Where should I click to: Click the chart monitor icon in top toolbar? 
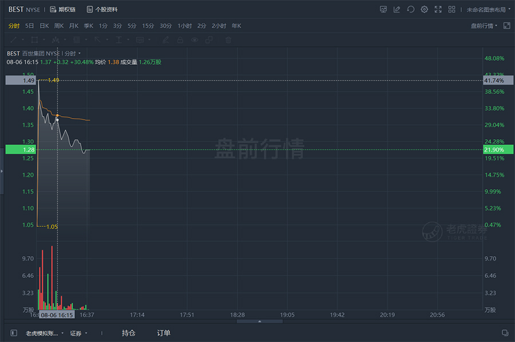coord(383,10)
